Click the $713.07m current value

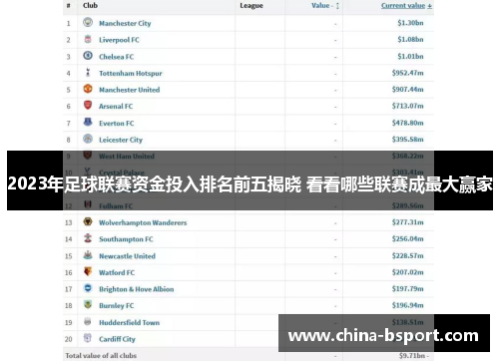point(407,106)
